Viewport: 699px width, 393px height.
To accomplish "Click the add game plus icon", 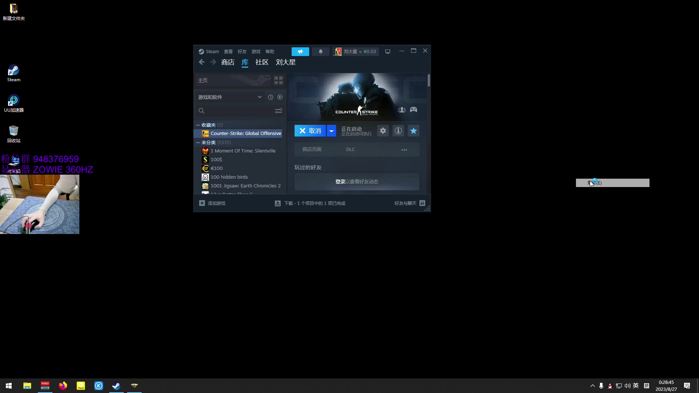I will click(x=202, y=203).
